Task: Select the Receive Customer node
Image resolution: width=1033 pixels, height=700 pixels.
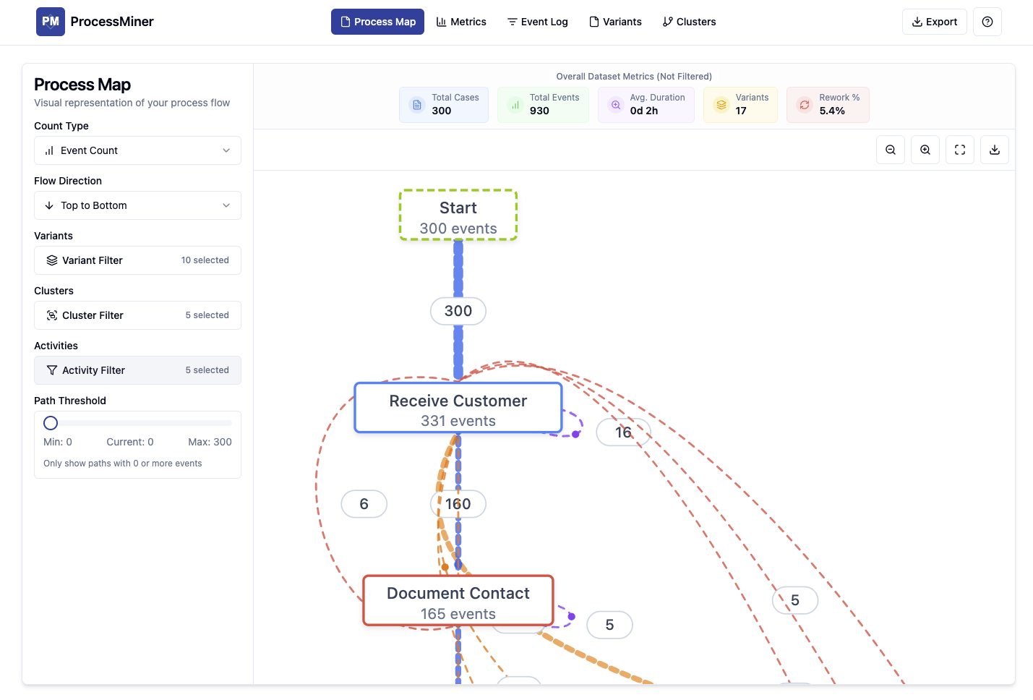Action: point(458,409)
